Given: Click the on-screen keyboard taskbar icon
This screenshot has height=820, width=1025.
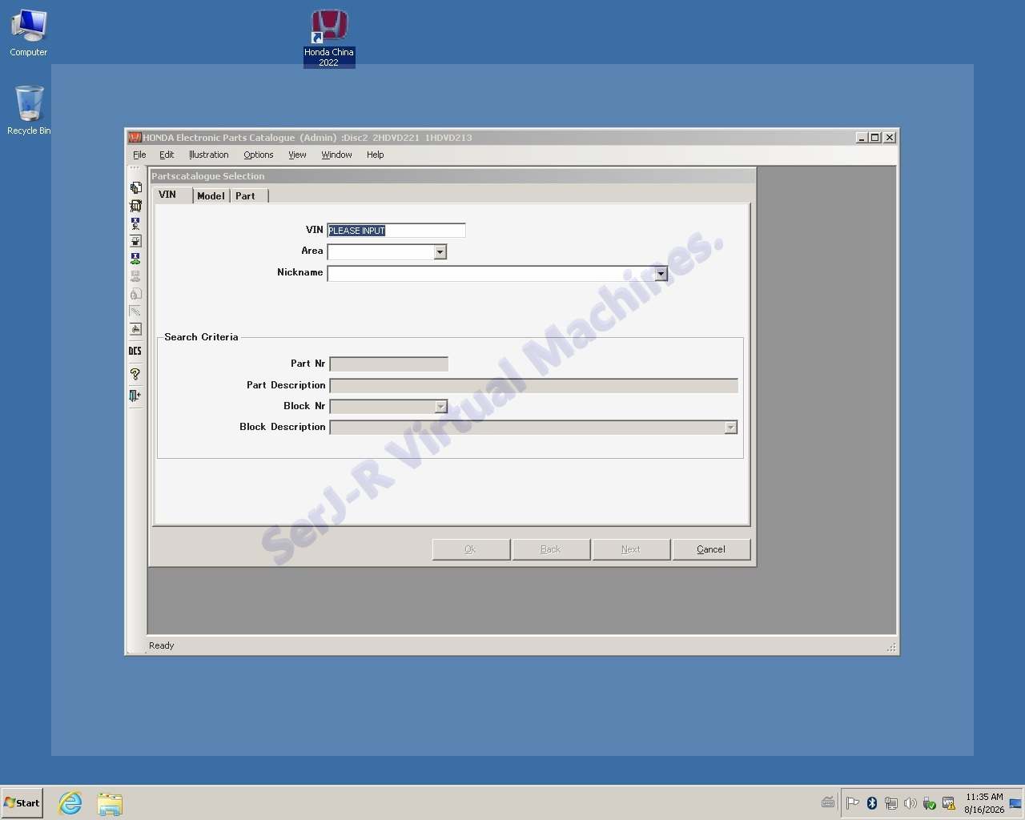Looking at the screenshot, I should coord(828,802).
